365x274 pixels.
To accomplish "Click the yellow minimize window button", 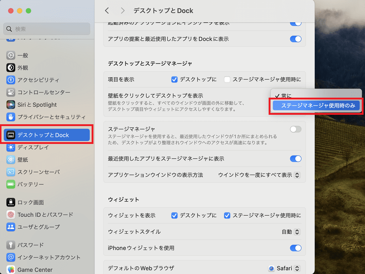I will [20, 11].
